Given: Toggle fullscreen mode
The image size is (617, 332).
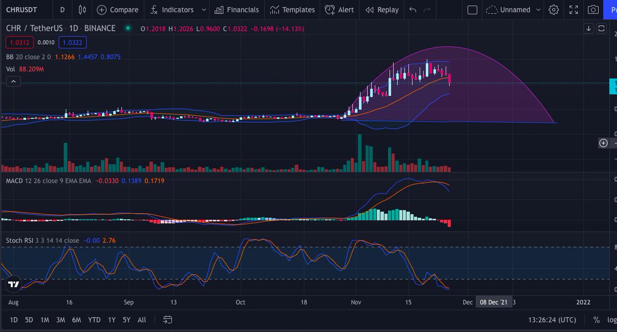Looking at the screenshot, I should point(574,10).
